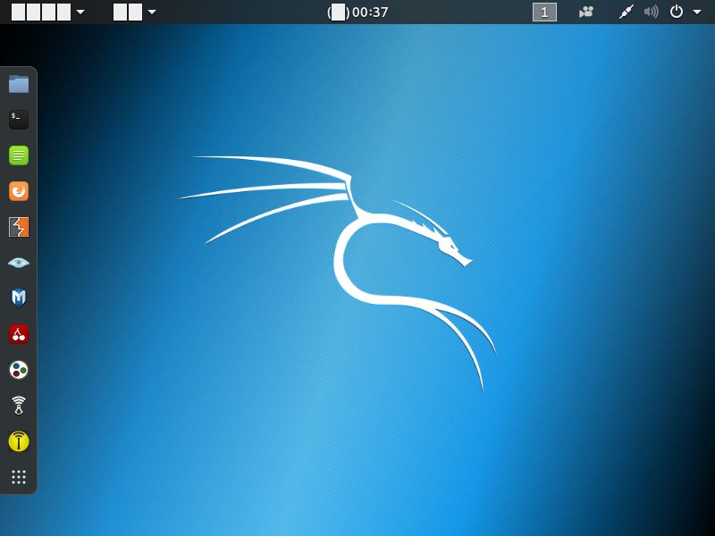The image size is (715, 536).
Task: Click the power icon in top bar
Action: tap(677, 12)
